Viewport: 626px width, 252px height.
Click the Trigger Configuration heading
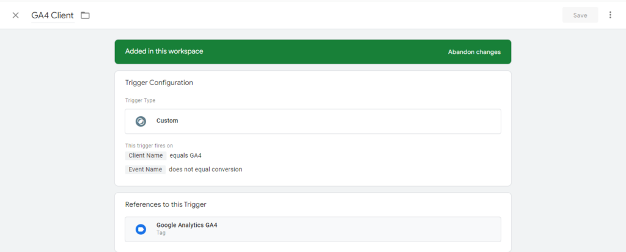(x=159, y=83)
